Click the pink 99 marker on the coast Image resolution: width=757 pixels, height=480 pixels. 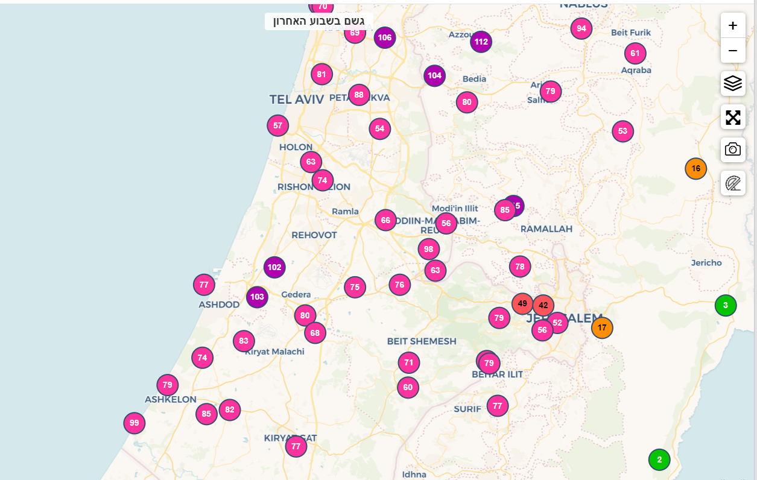coord(134,423)
